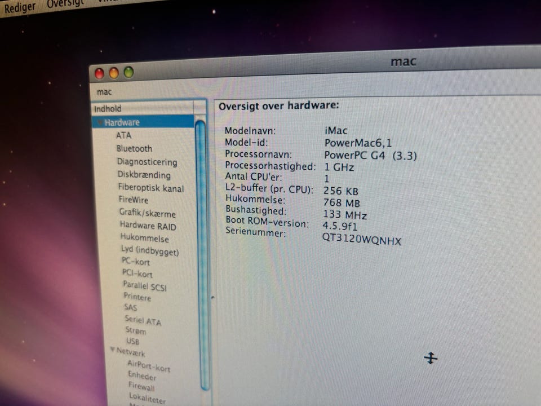The width and height of the screenshot is (541, 406).
Task: Click the pane splitter handle dot
Action: (x=212, y=297)
